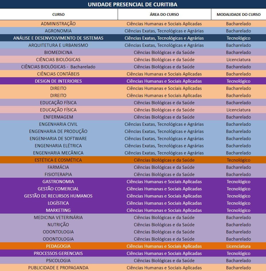Click the LOGÍSTICA course cell
The image size is (266, 271).
58,203
